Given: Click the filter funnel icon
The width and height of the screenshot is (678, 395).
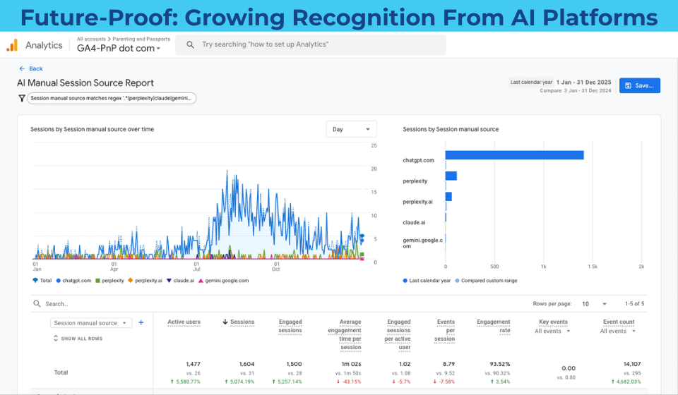Looking at the screenshot, I should click(x=22, y=99).
